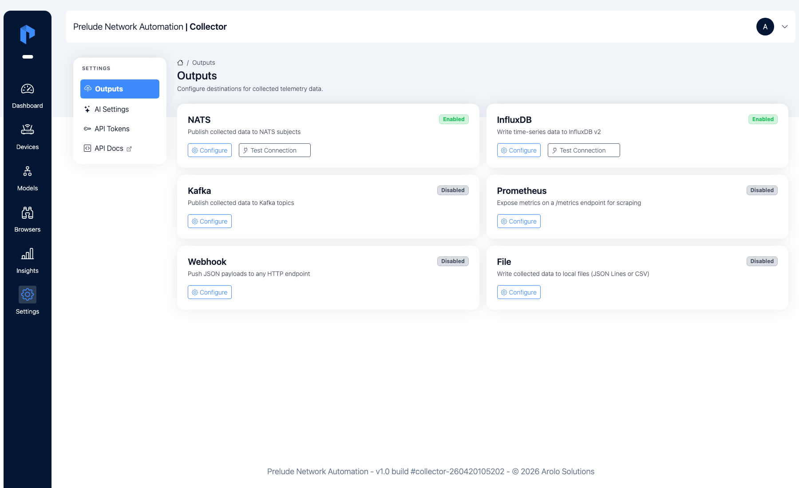Click 'Expose metrics on a /metrics endpoint' text
799x488 pixels.
coord(569,203)
